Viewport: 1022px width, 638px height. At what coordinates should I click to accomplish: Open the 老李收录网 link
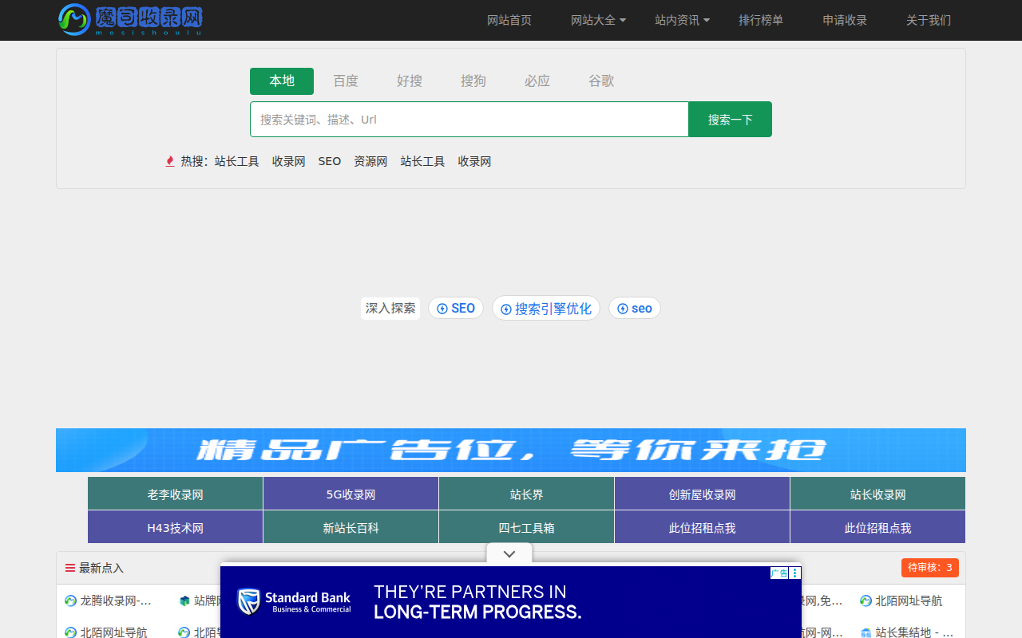[x=175, y=494]
